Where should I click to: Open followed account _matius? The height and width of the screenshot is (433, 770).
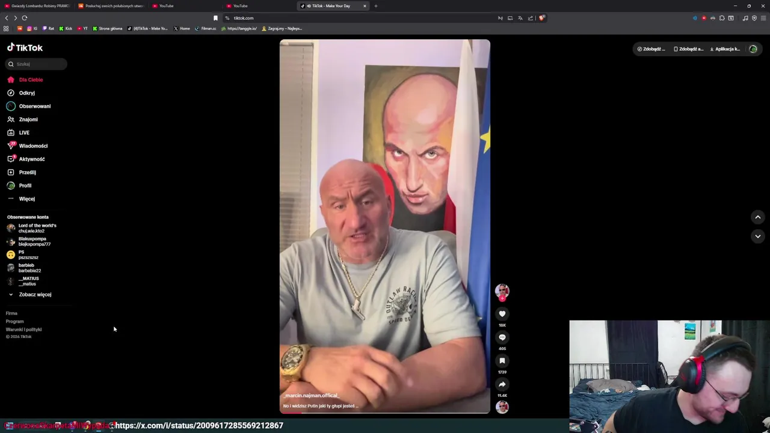tap(23, 281)
